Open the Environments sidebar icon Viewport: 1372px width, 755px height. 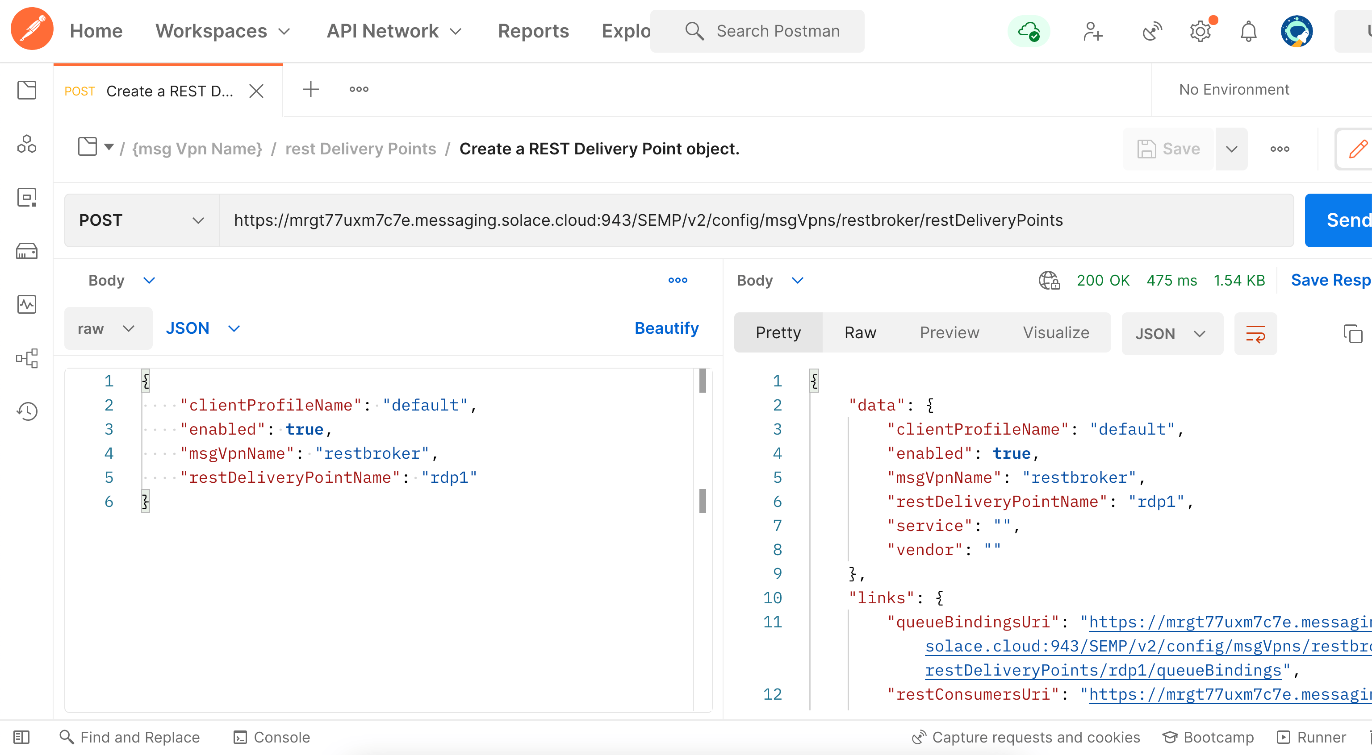tap(27, 197)
